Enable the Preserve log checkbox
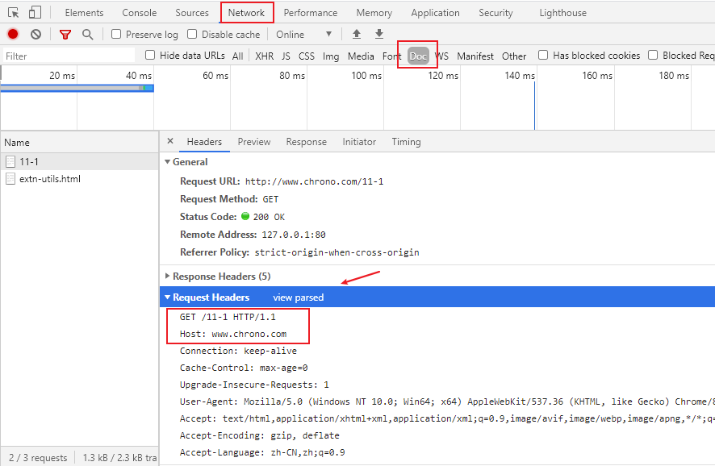The image size is (715, 466). [117, 35]
